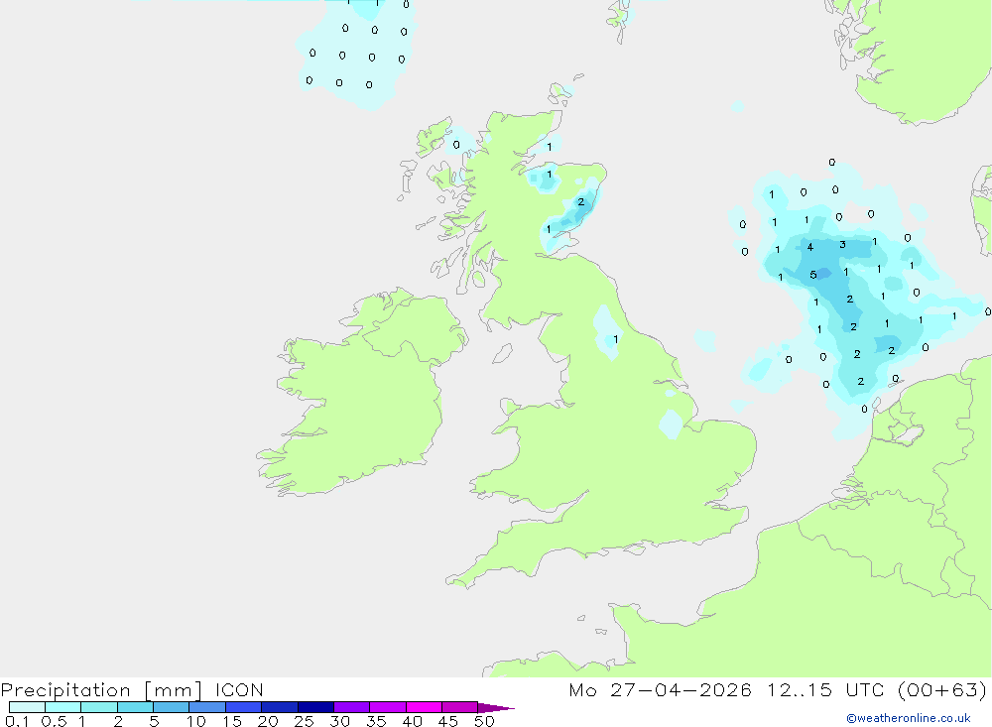The height and width of the screenshot is (727, 992).
Task: Click the '5' precipitation value in North Sea
Action: [813, 275]
